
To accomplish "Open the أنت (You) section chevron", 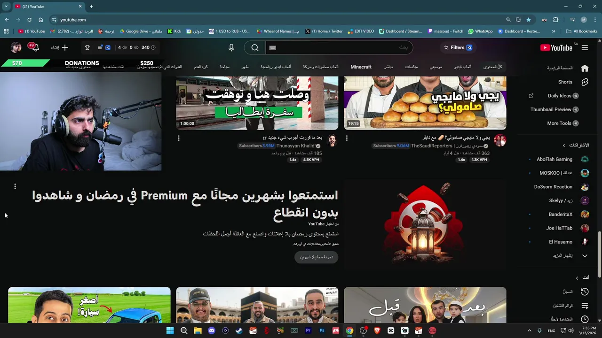I will pos(577,278).
